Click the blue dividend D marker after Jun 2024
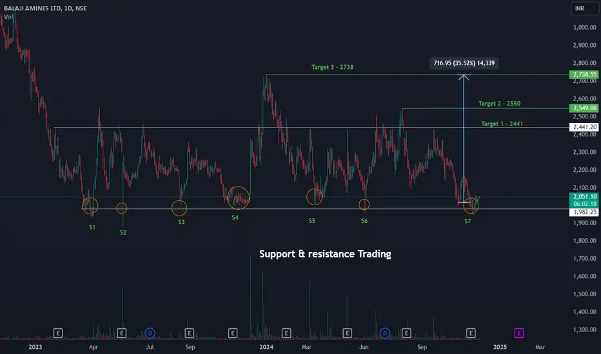The image size is (601, 354). pyautogui.click(x=385, y=333)
